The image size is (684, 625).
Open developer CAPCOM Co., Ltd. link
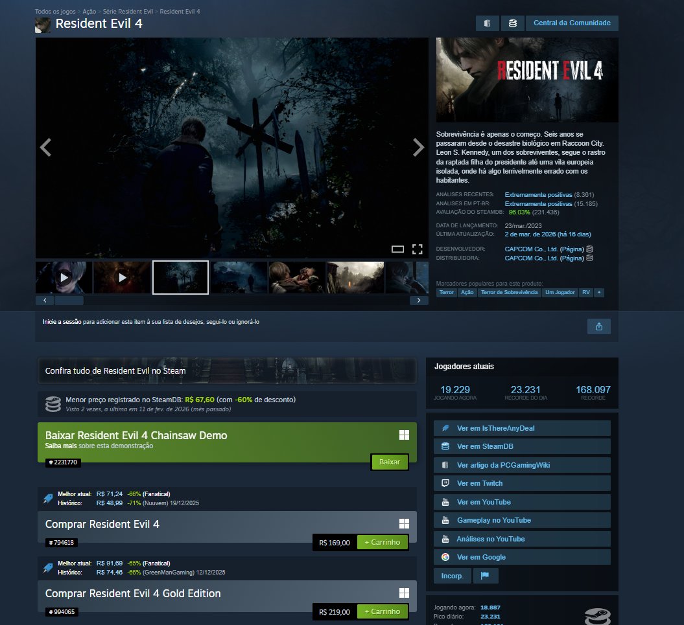(531, 249)
